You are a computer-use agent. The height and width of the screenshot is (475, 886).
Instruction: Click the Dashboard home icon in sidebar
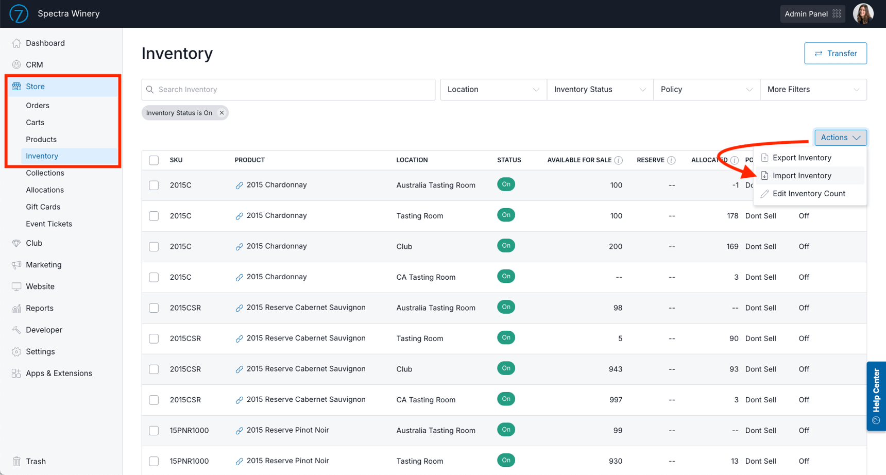click(x=16, y=43)
